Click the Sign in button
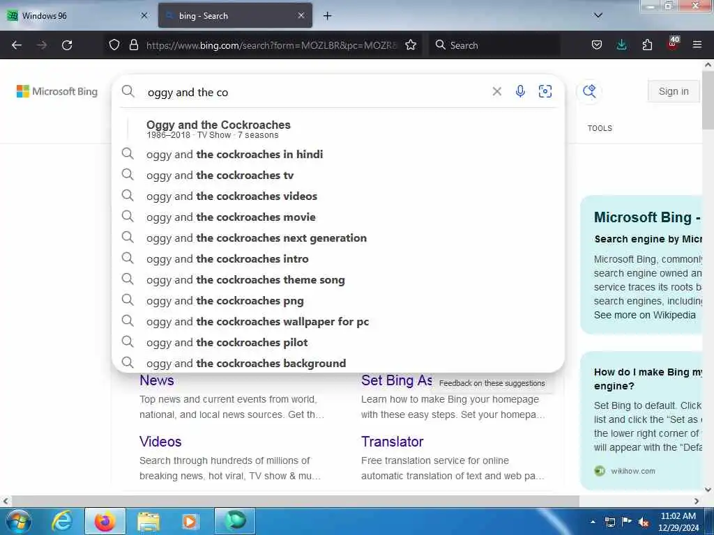The image size is (714, 535). pyautogui.click(x=674, y=91)
